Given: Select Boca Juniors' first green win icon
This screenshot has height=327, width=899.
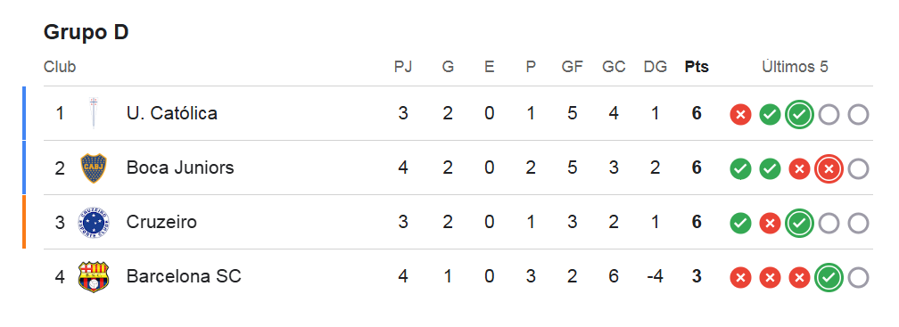Looking at the screenshot, I should [x=741, y=169].
